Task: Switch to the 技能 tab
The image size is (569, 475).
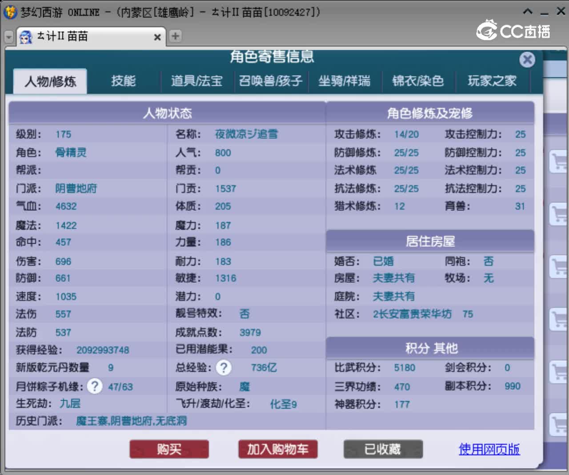Action: pyautogui.click(x=124, y=81)
